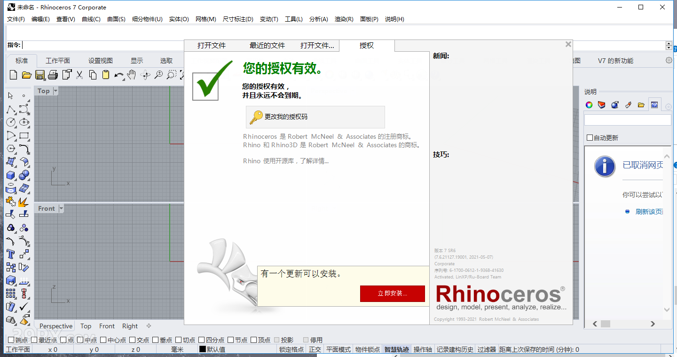Screen dimensions: 677x357
Task: Select the Rhino selection arrow tool
Action: 10,95
